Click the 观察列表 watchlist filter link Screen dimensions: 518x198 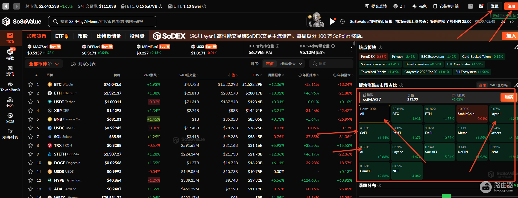(83, 64)
